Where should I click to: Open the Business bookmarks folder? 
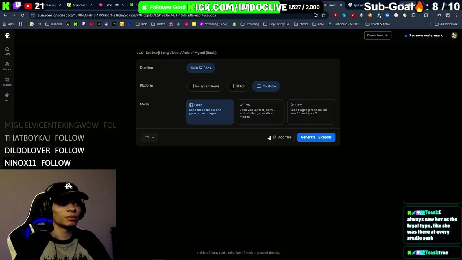[54, 24]
